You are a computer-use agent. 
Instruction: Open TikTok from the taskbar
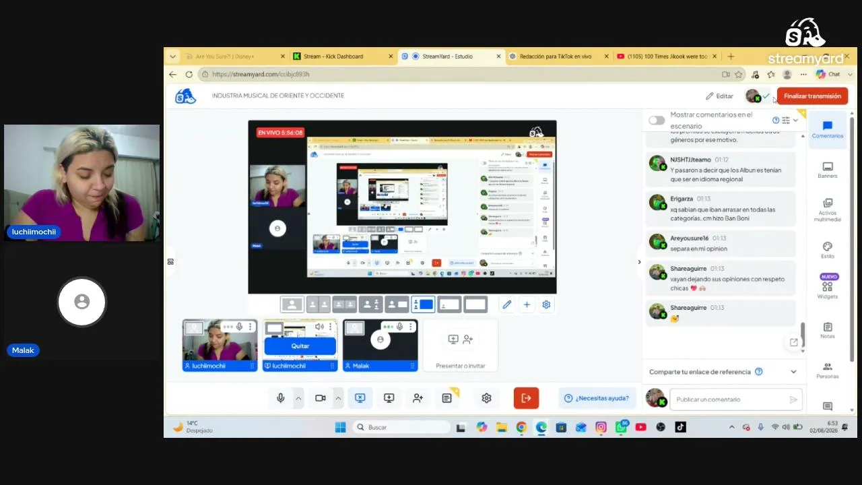pyautogui.click(x=680, y=427)
